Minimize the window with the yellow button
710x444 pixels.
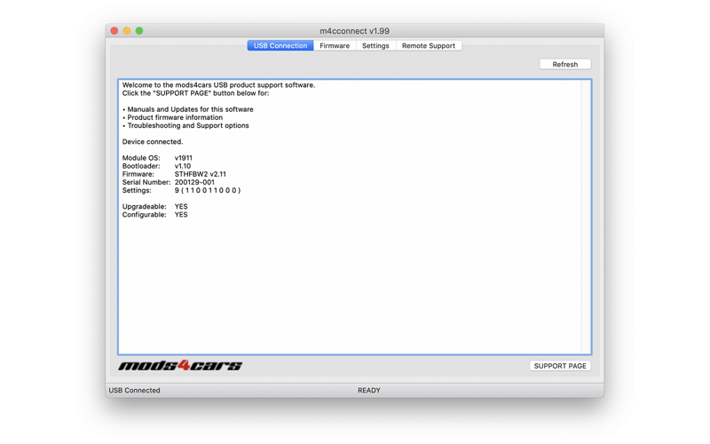click(127, 31)
